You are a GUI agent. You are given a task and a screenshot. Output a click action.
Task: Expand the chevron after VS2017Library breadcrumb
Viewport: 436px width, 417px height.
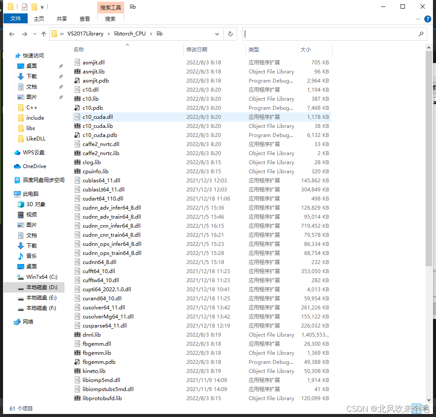[x=109, y=34]
